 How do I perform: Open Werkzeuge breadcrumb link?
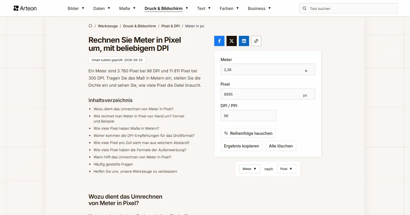[x=108, y=26]
